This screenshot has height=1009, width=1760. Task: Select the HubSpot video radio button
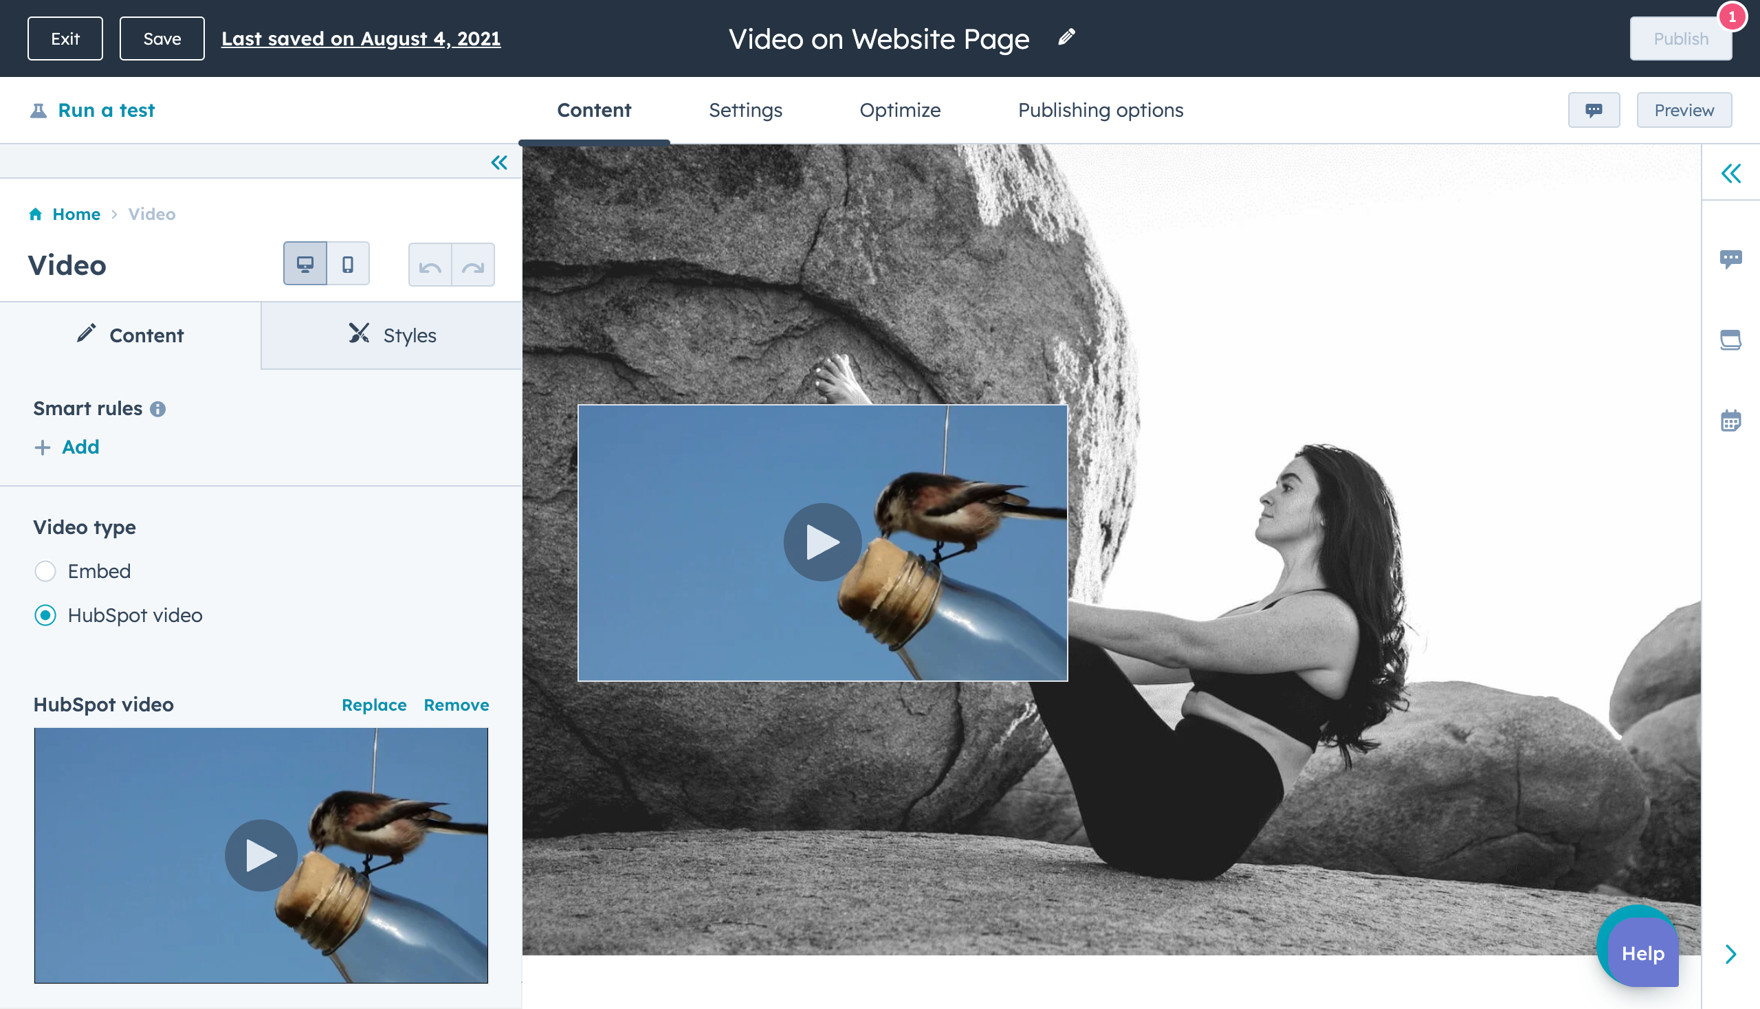click(x=45, y=615)
